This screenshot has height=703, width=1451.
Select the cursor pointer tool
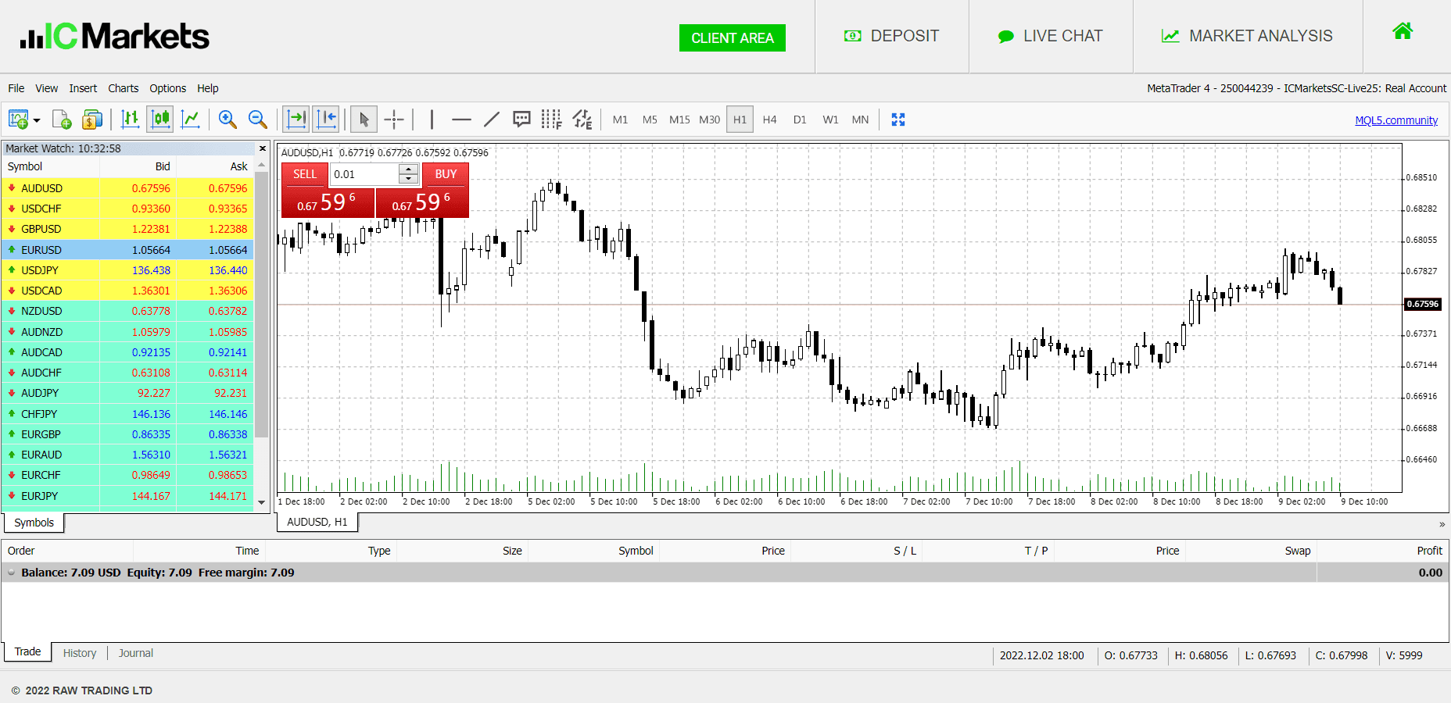[x=364, y=120]
